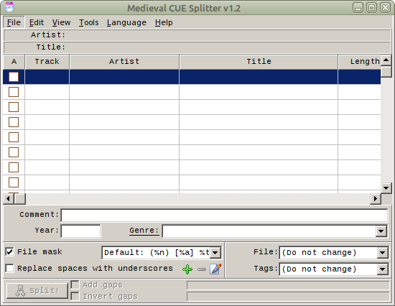This screenshot has width=395, height=306.
Task: Click the Split! button
Action: pos(37,291)
